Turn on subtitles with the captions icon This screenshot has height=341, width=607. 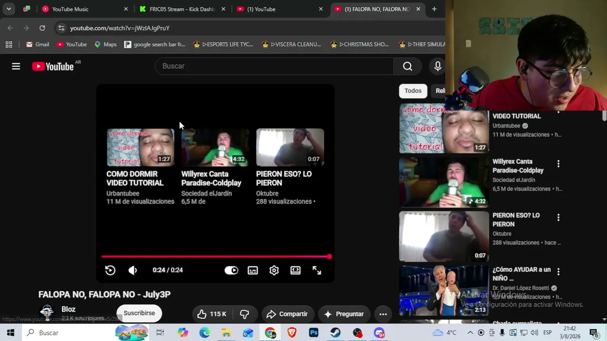coord(253,270)
